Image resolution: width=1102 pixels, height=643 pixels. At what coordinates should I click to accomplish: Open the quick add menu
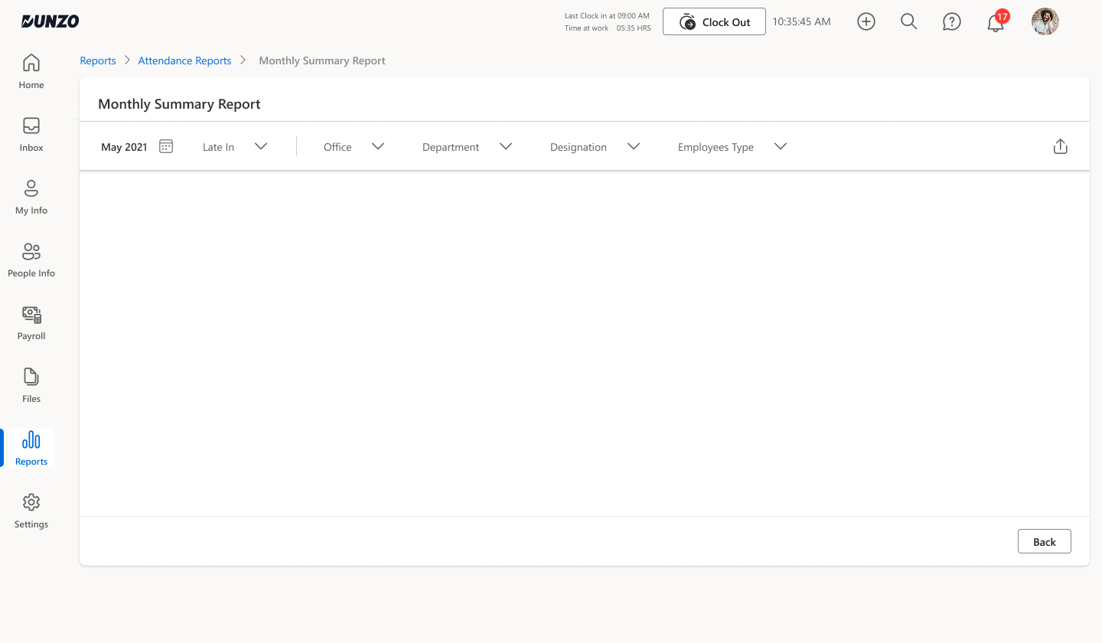(x=866, y=21)
